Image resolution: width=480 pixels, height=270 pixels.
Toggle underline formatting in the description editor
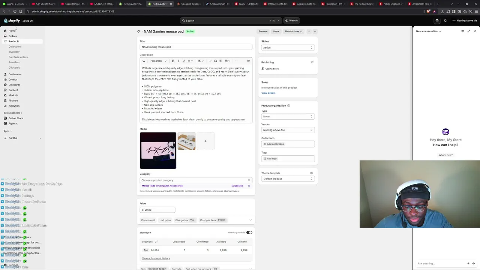[x=183, y=61]
